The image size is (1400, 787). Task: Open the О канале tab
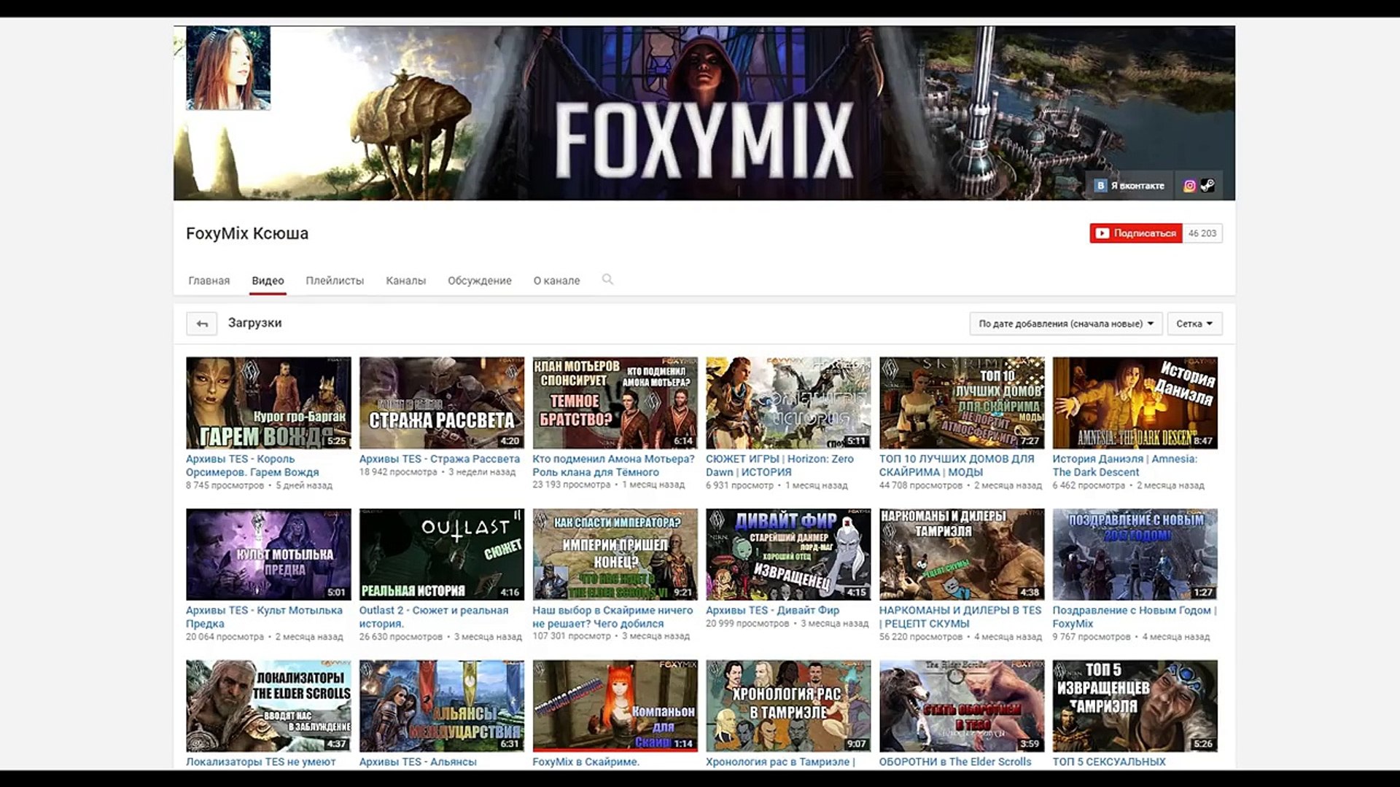(x=556, y=281)
